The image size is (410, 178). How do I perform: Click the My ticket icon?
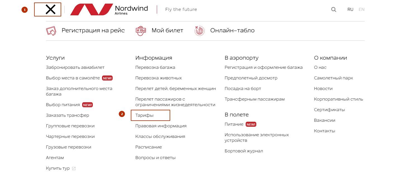[141, 31]
